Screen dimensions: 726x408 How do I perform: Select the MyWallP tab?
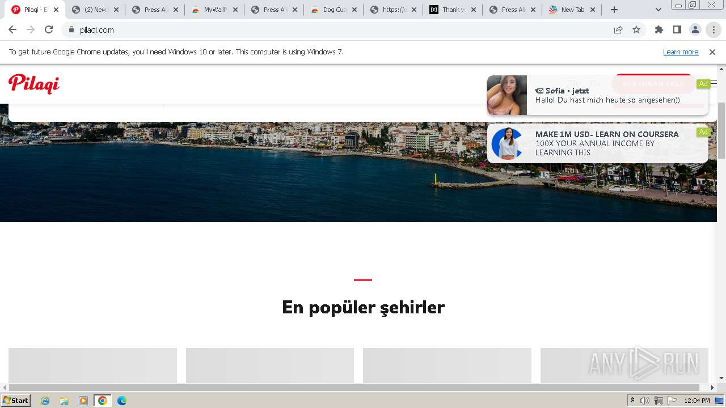214,10
